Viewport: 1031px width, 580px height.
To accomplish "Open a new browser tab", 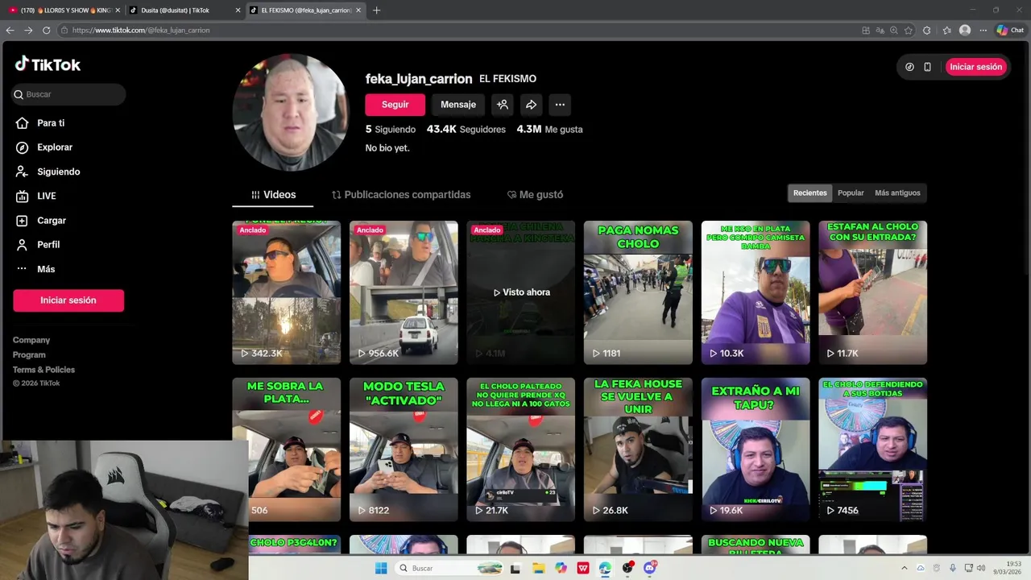I will [376, 10].
